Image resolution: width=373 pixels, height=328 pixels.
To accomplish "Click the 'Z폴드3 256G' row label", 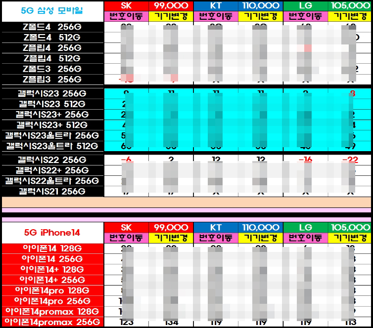I will (x=52, y=69).
